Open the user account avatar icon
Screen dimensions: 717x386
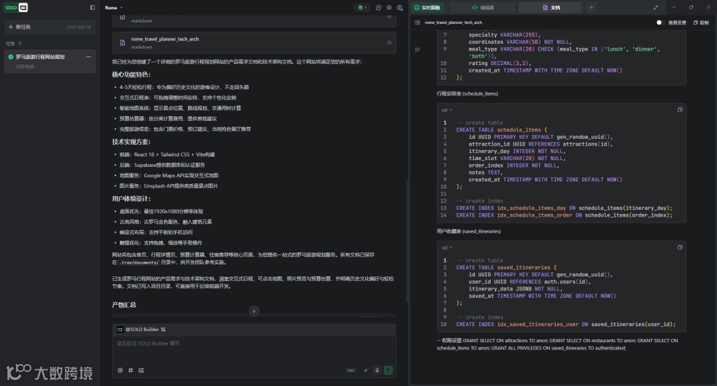[400, 8]
